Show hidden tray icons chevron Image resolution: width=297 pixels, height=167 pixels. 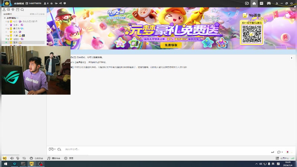[x=257, y=164]
